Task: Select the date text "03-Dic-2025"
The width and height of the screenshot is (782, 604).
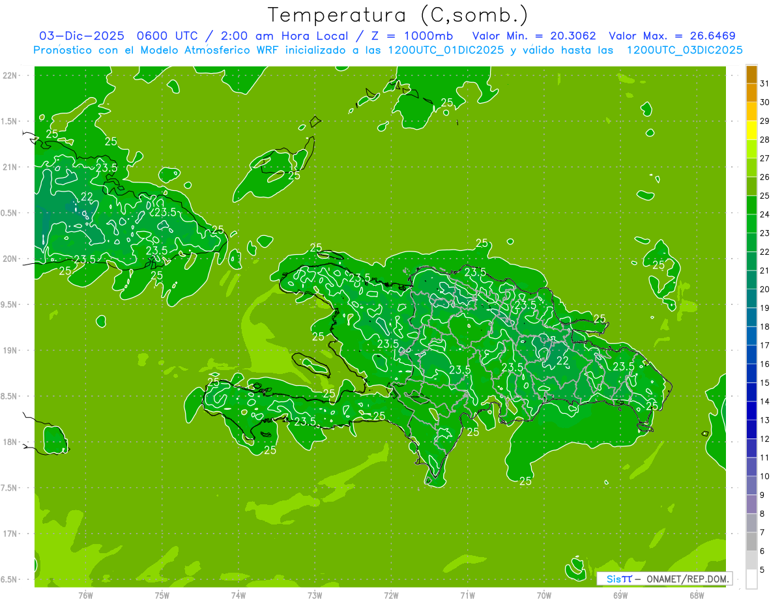Action: click(81, 36)
